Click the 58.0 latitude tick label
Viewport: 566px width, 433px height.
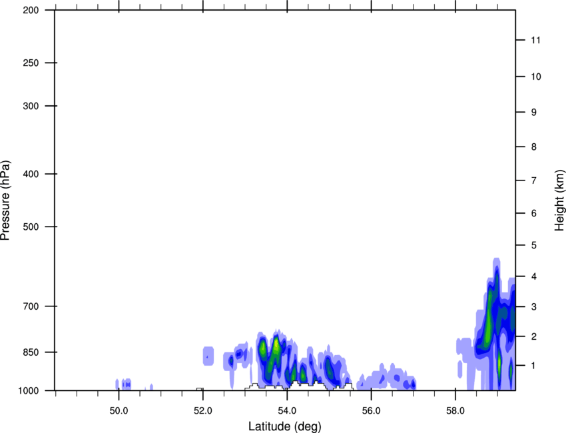pos(455,410)
